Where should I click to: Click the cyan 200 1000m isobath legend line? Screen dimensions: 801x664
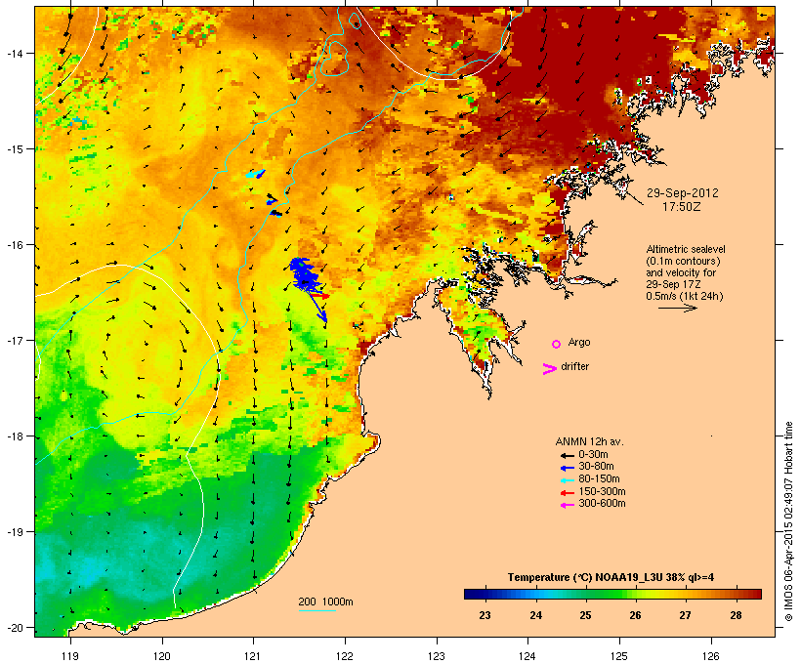(316, 610)
